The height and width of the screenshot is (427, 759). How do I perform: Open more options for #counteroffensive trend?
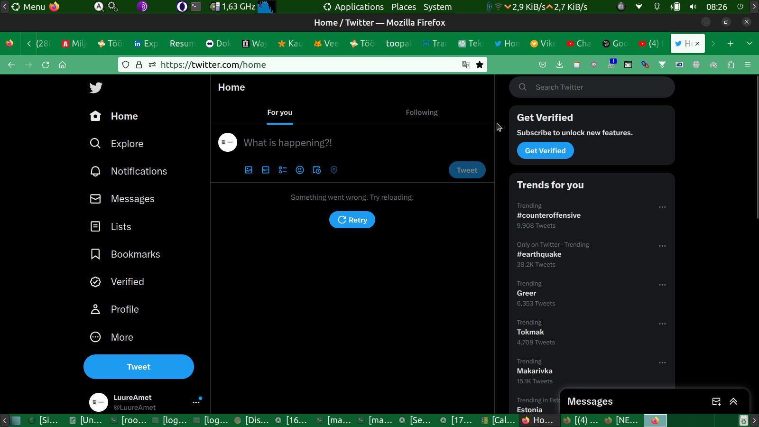[662, 207]
